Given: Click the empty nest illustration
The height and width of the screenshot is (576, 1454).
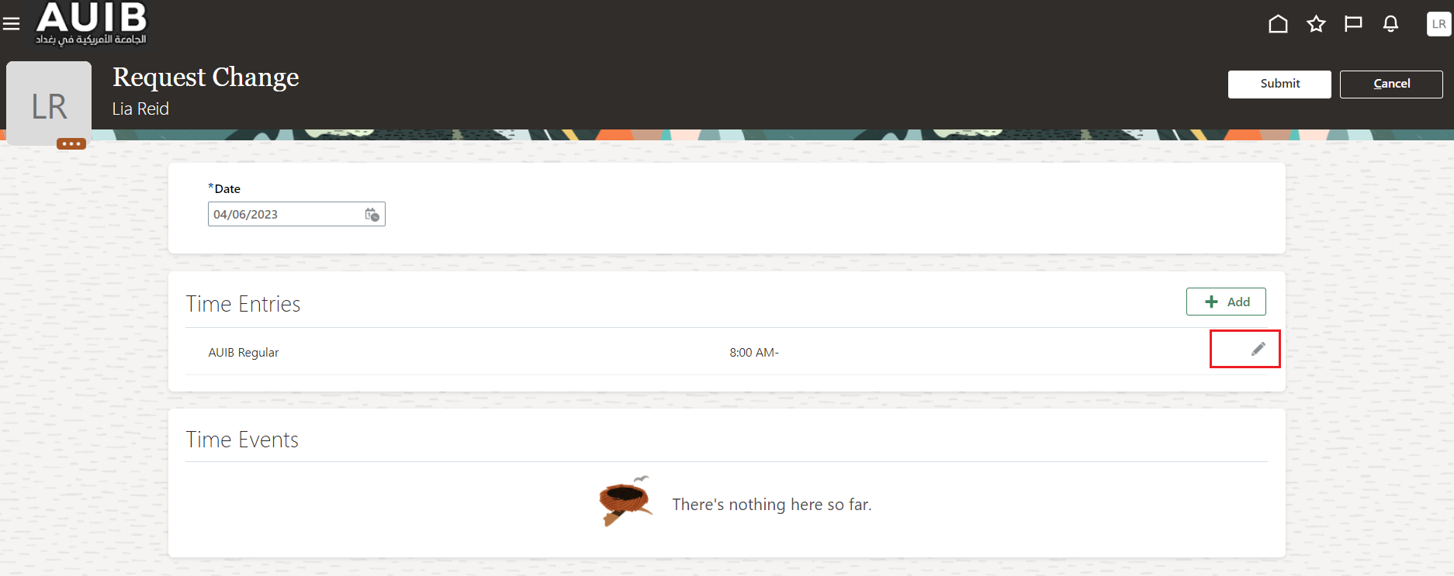Looking at the screenshot, I should 625,501.
